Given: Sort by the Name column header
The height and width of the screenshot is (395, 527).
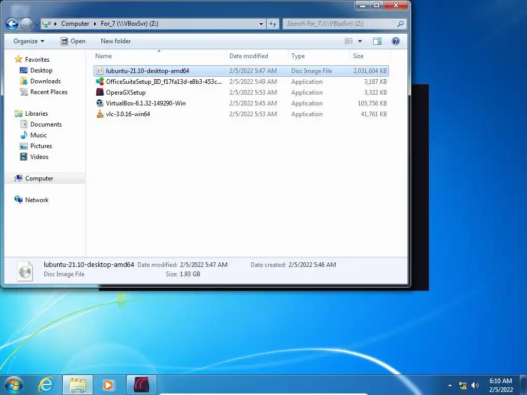Looking at the screenshot, I should tap(160, 56).
